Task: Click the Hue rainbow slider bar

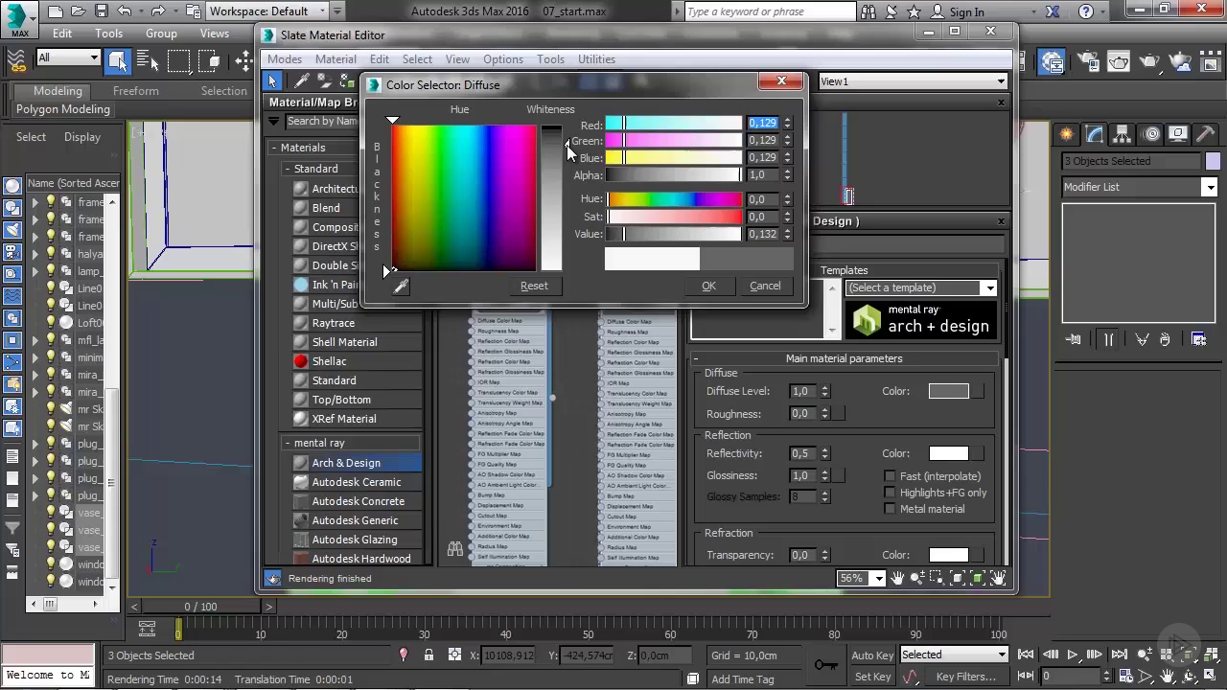Action: (674, 199)
